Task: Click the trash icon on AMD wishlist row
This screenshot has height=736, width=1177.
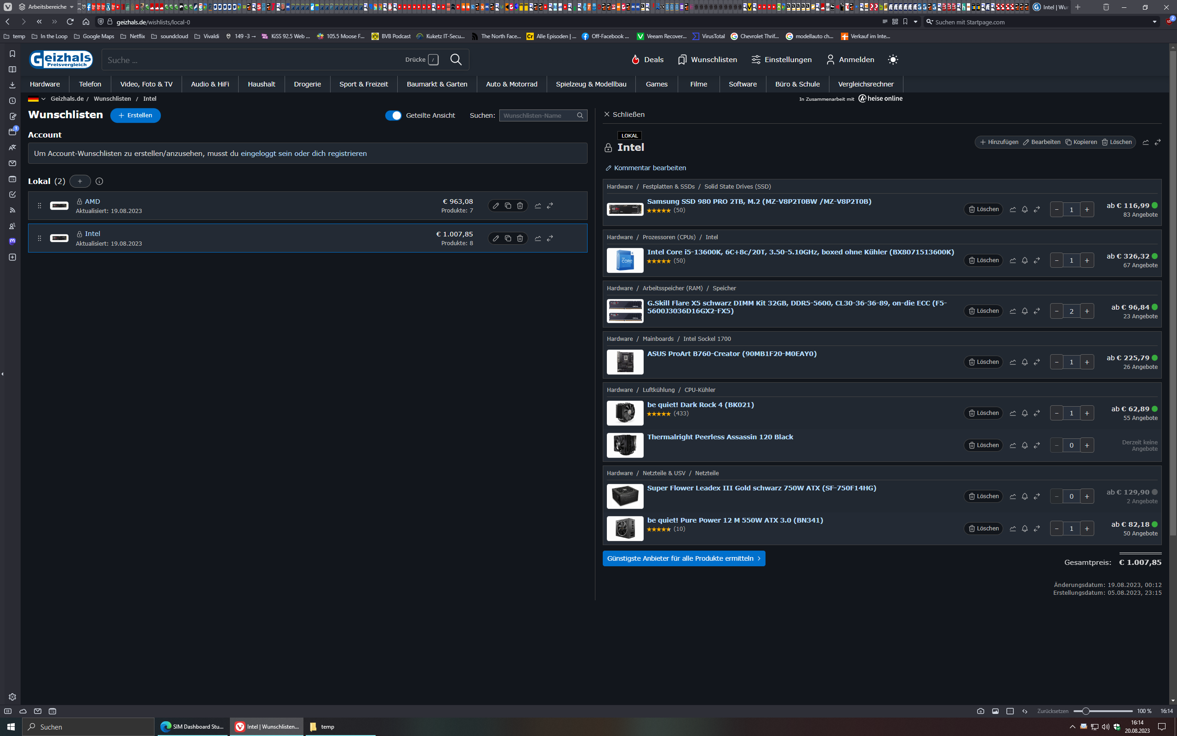Action: [x=520, y=206]
